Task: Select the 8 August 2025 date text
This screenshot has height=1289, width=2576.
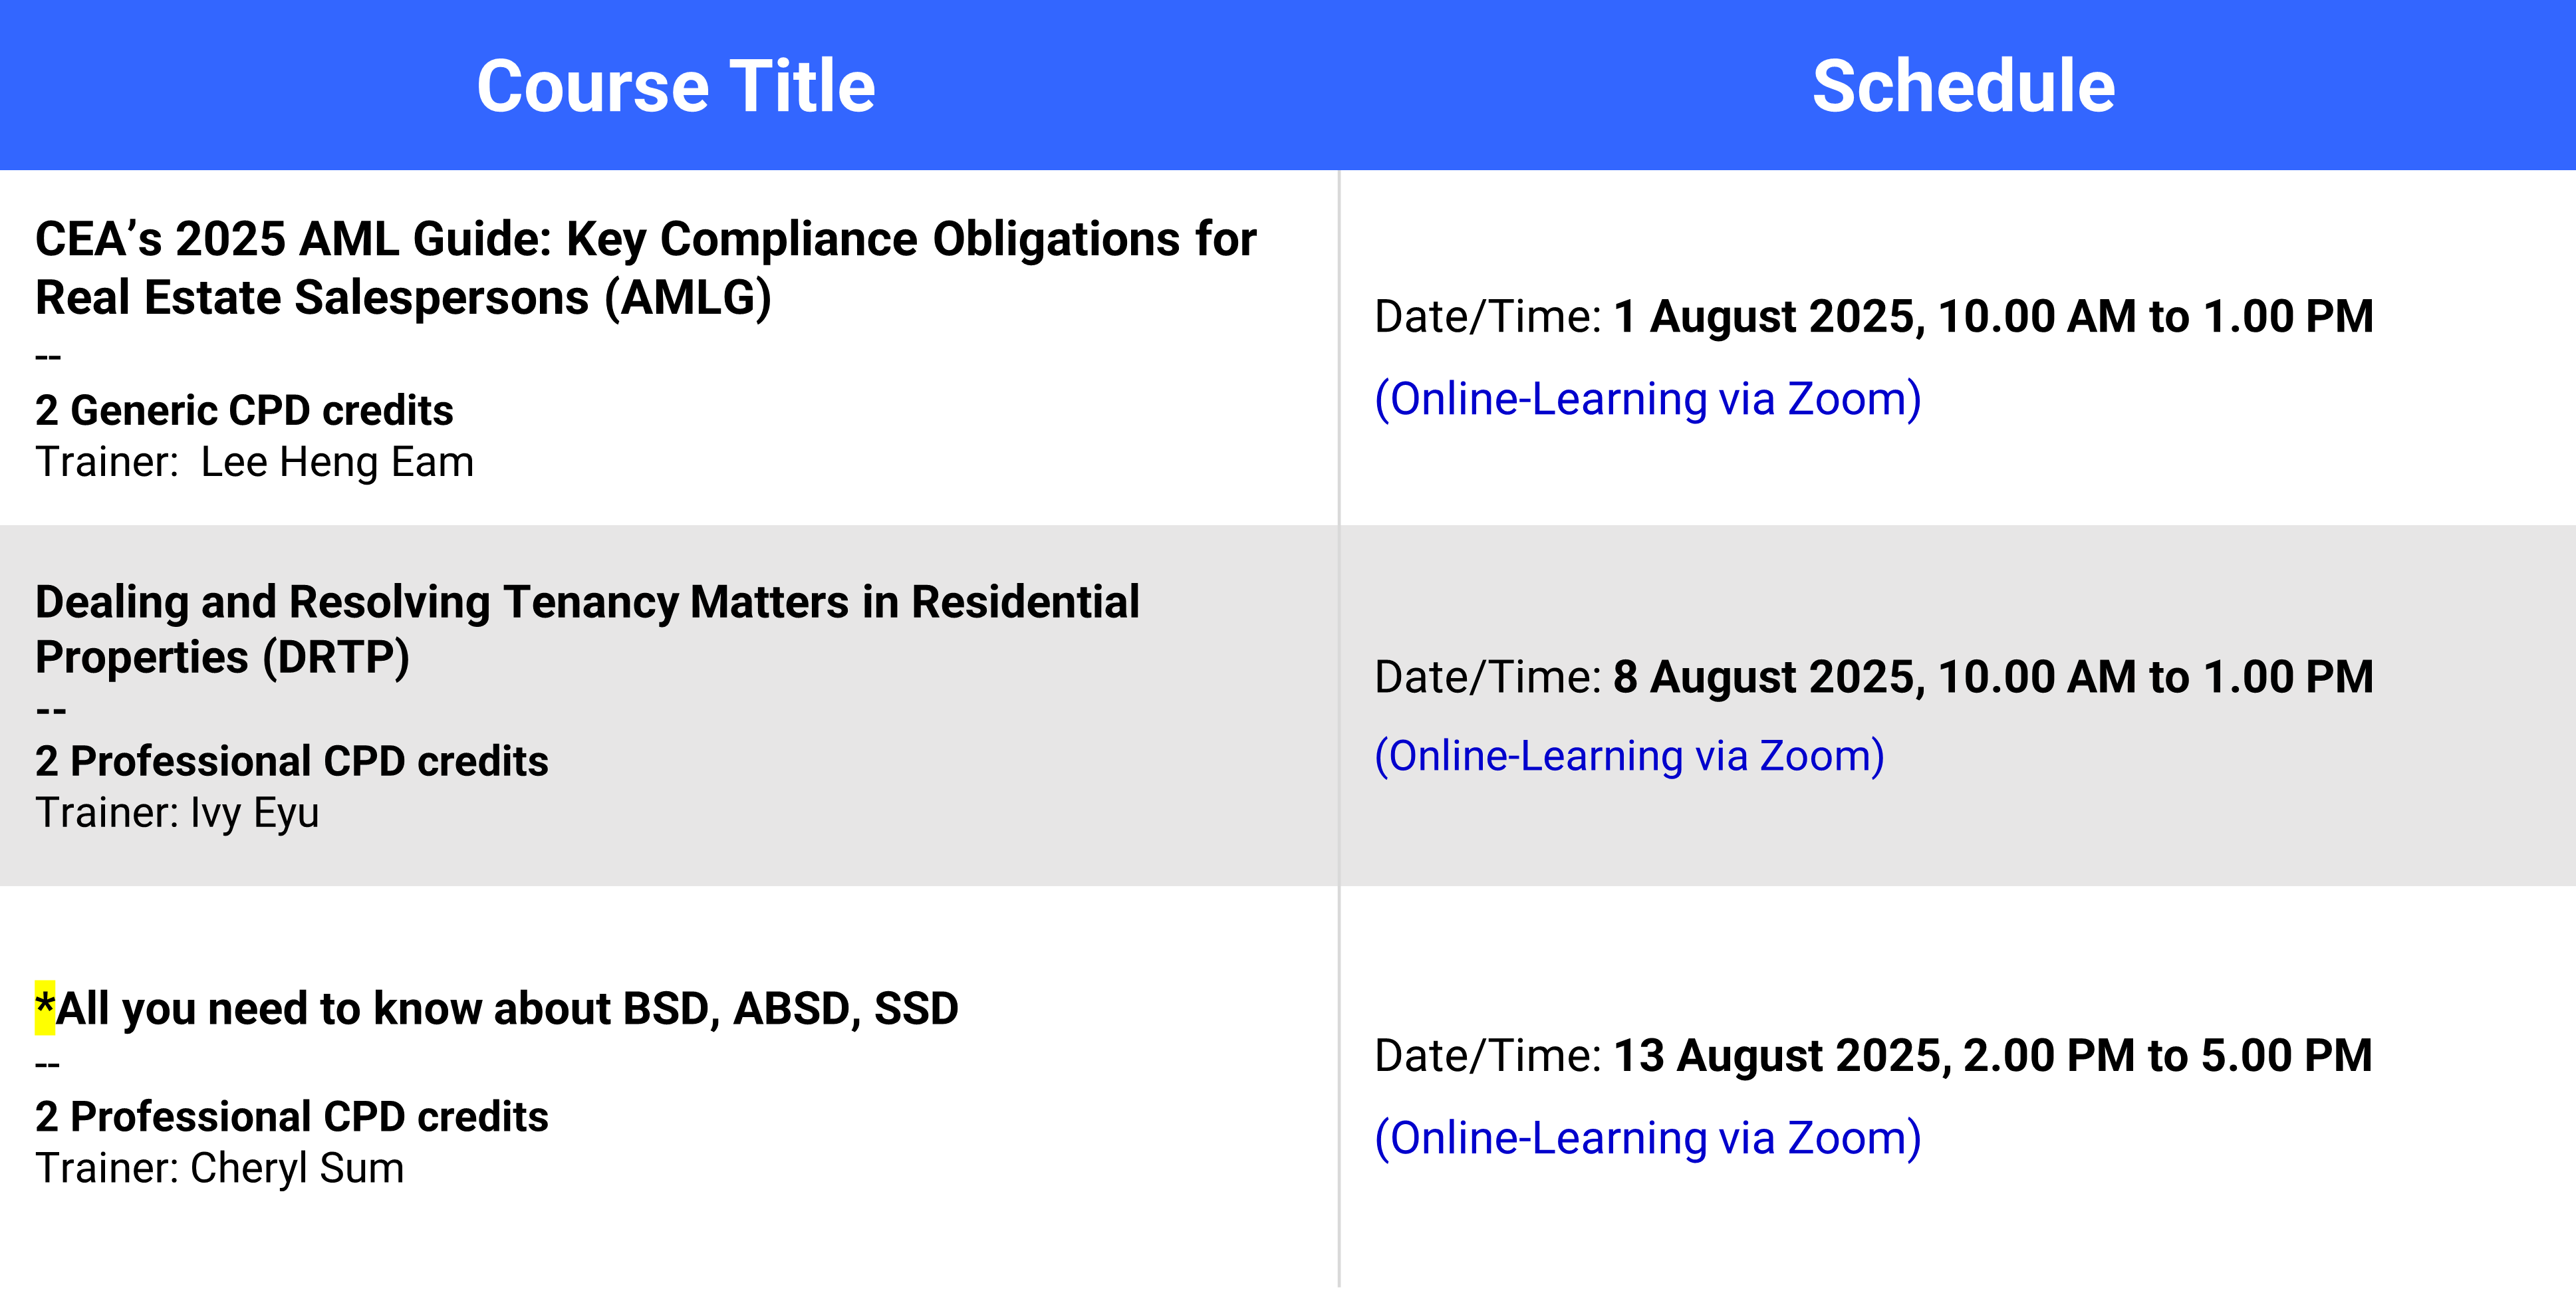Action: (x=1767, y=677)
